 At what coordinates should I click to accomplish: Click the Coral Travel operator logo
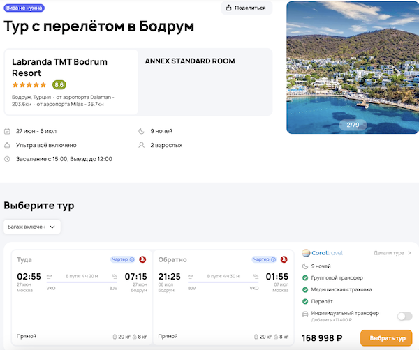(323, 253)
